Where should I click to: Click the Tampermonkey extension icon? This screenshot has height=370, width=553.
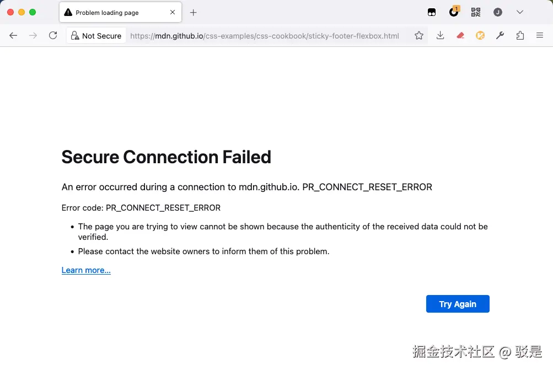coord(432,12)
